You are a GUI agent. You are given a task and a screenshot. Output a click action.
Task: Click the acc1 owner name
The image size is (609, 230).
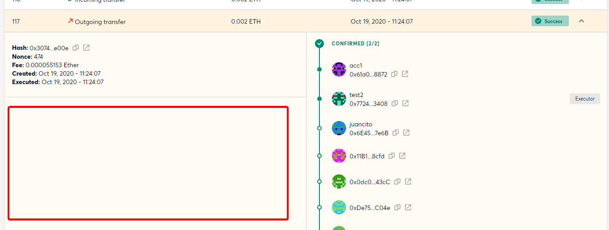pyautogui.click(x=356, y=65)
